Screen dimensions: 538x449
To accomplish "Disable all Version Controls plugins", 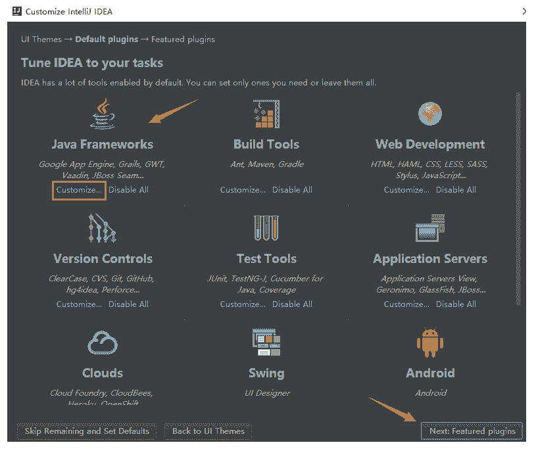I will point(128,304).
